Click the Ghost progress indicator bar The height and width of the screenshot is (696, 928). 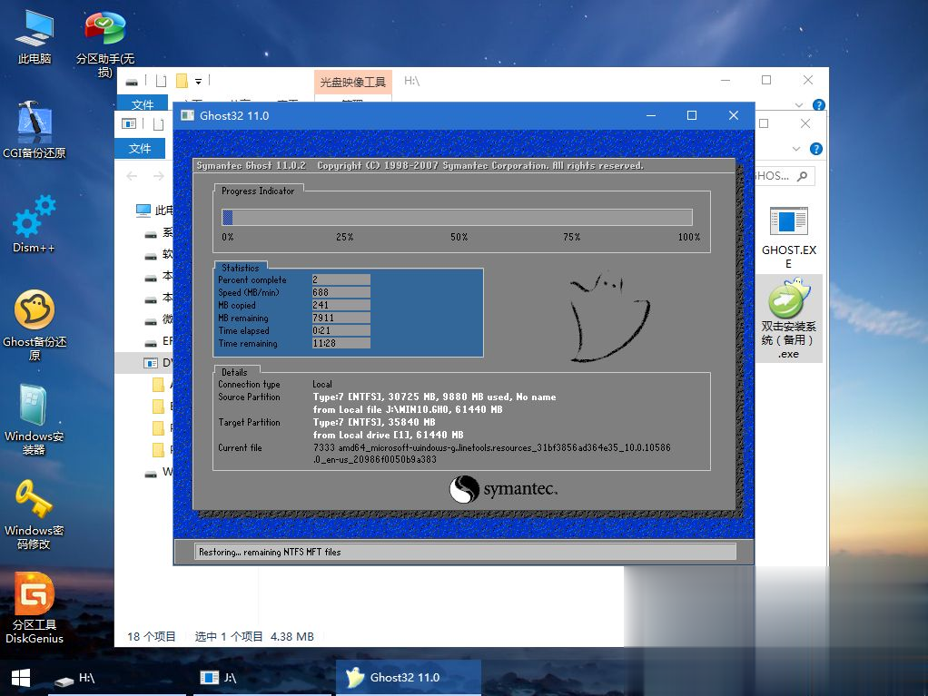[457, 218]
